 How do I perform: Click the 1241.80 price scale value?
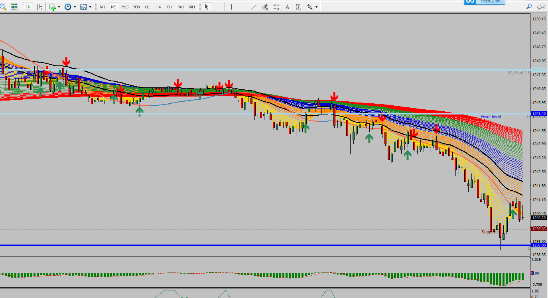539,186
